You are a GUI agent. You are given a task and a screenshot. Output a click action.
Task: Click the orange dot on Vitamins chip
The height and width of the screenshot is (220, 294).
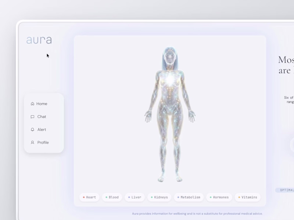tap(239, 197)
